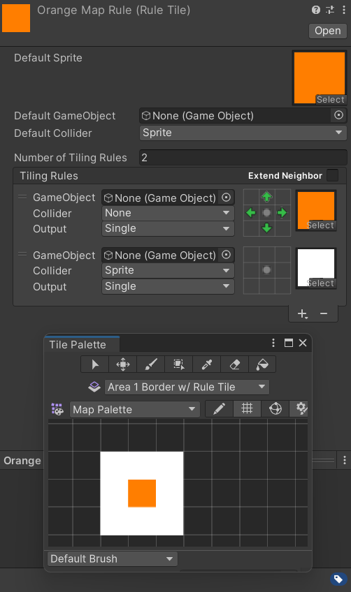Activate the Eyedropper picker tool
The image size is (351, 592).
click(207, 364)
